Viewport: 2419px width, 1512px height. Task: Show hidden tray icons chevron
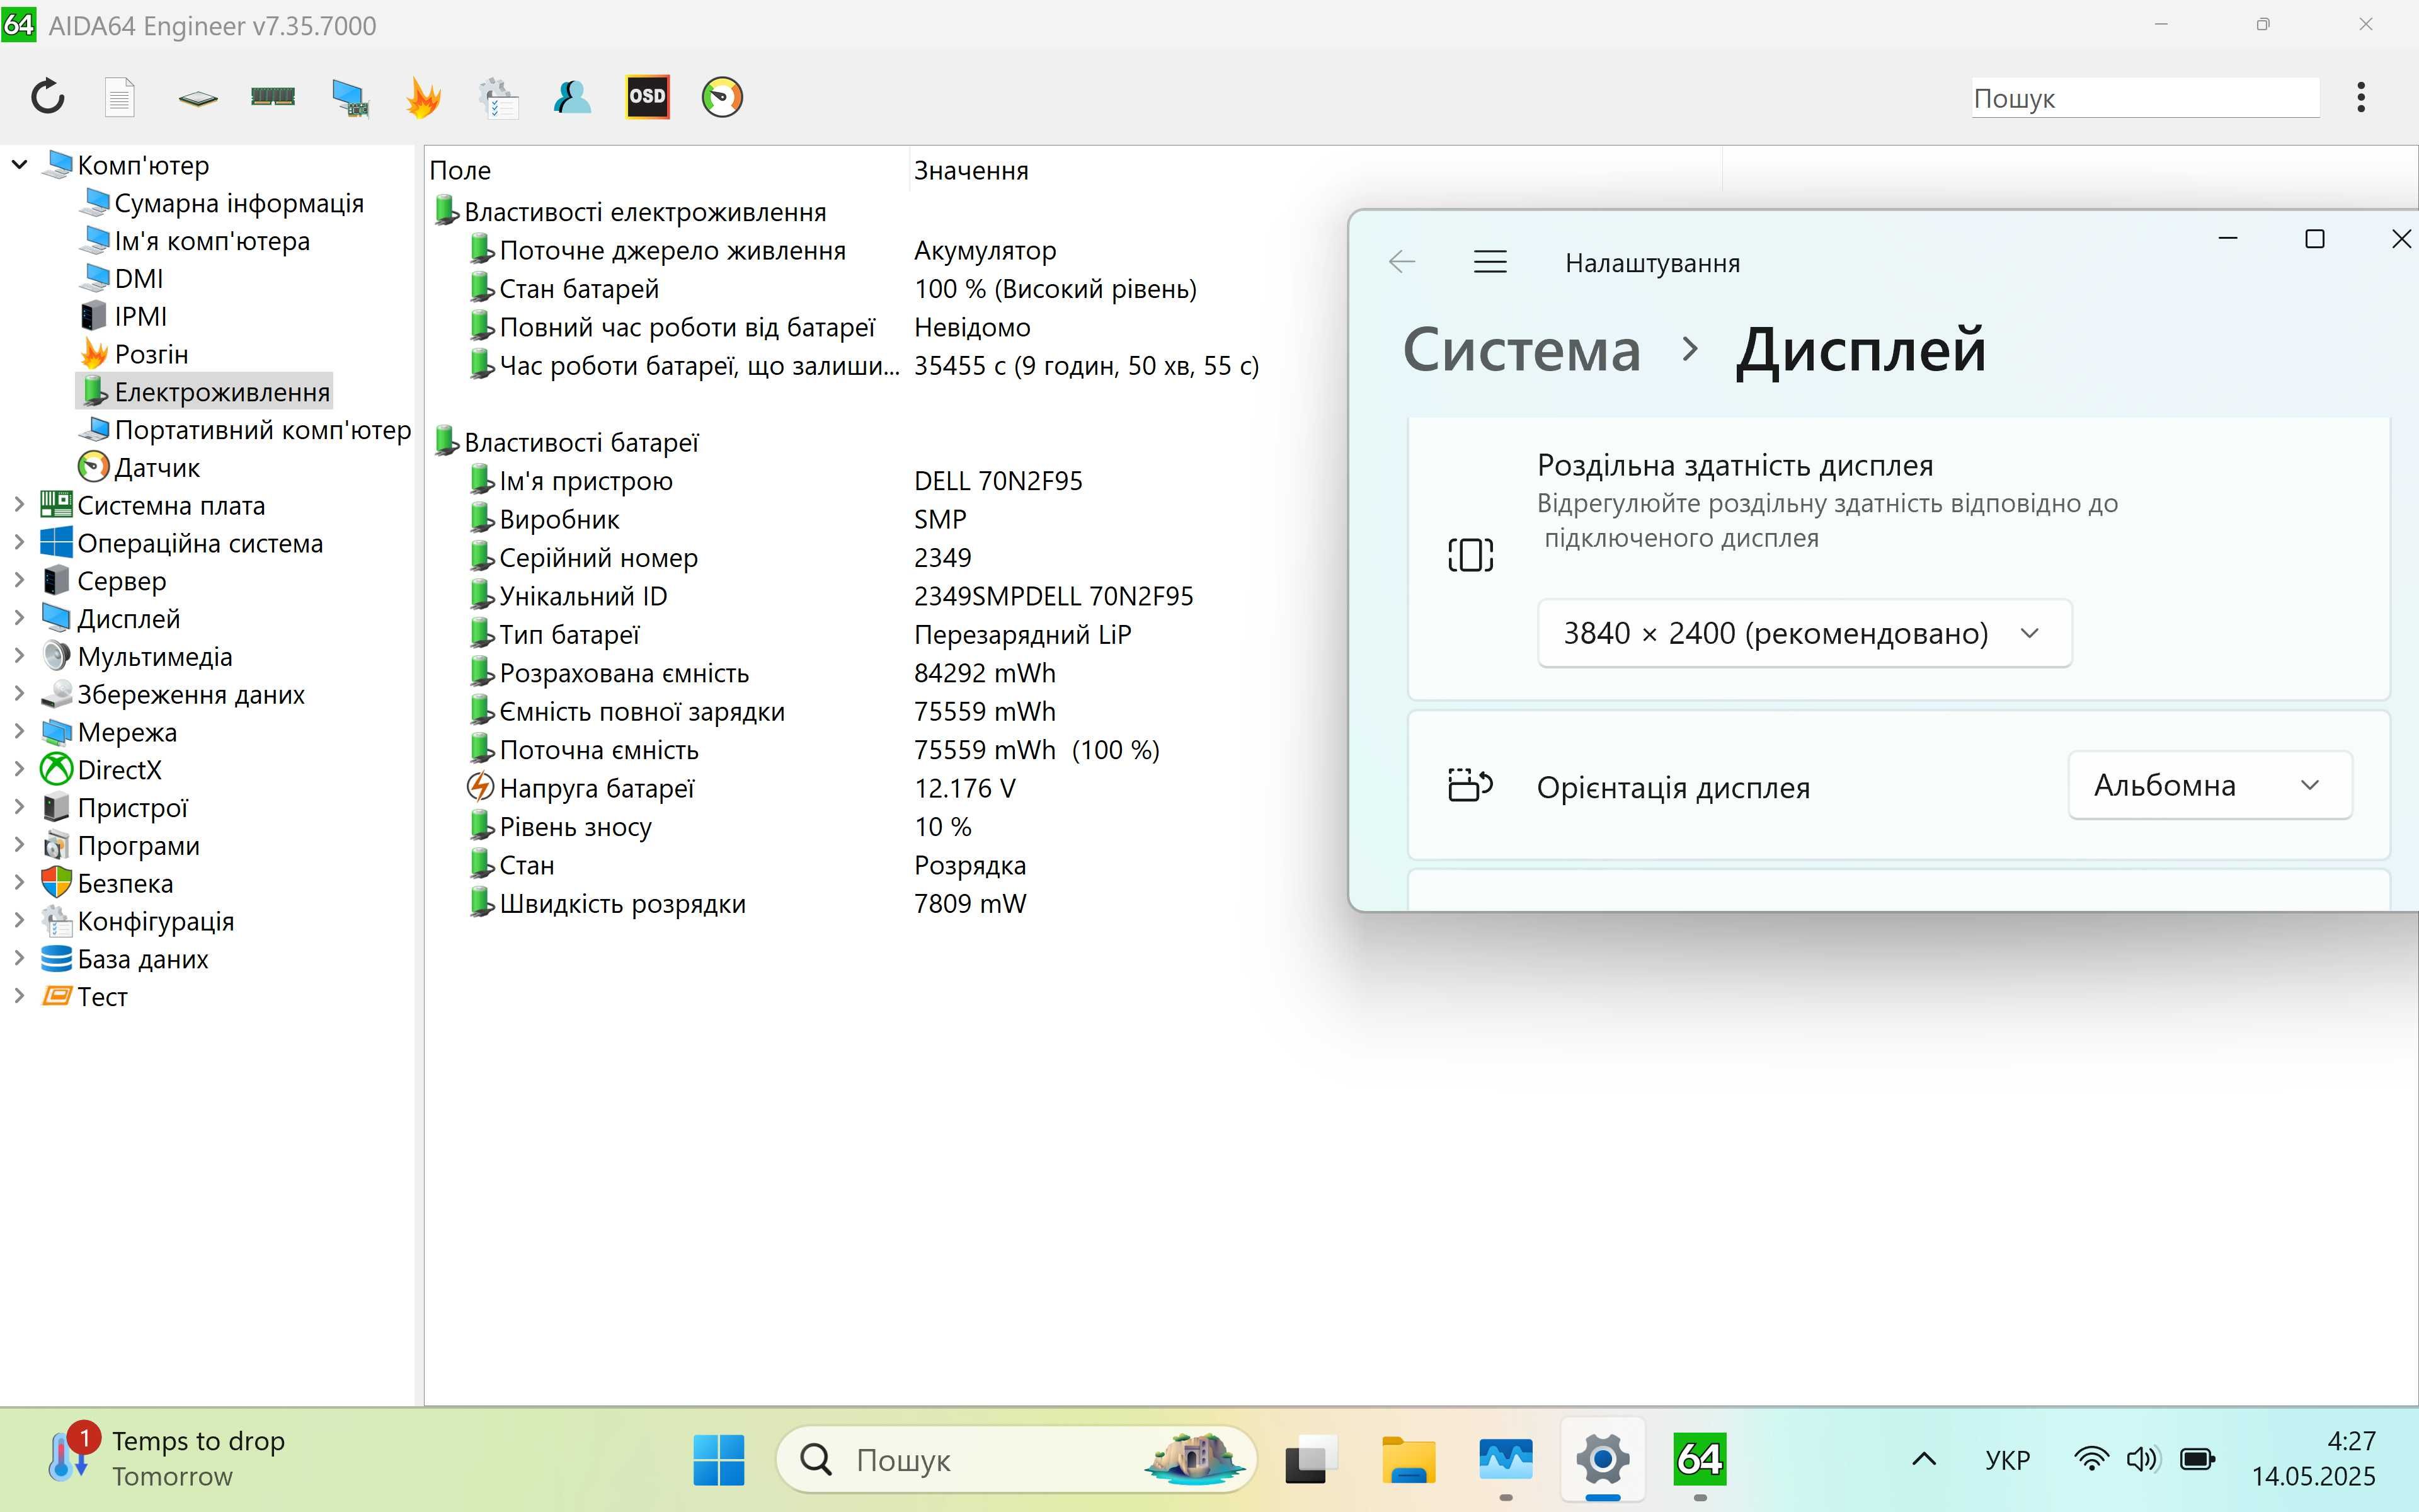coord(1923,1460)
